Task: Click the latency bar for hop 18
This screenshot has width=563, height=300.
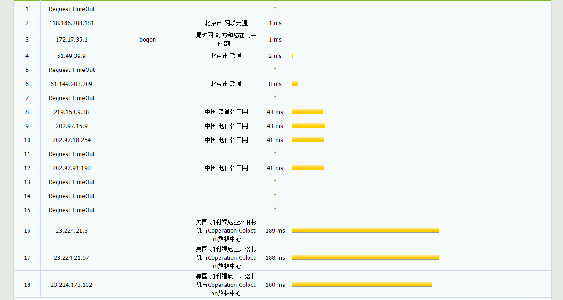Action: 362,284
